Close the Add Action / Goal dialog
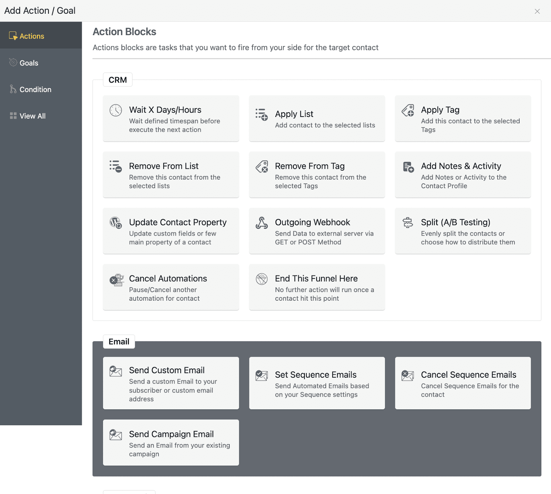551x494 pixels. click(x=537, y=11)
